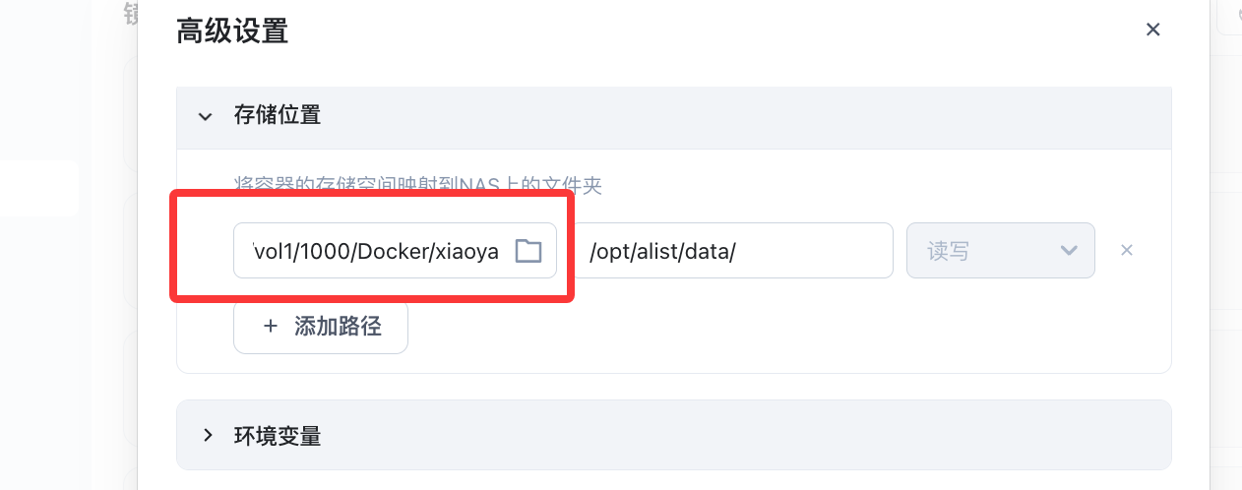Expand the 环境变量 section chevron

click(207, 435)
